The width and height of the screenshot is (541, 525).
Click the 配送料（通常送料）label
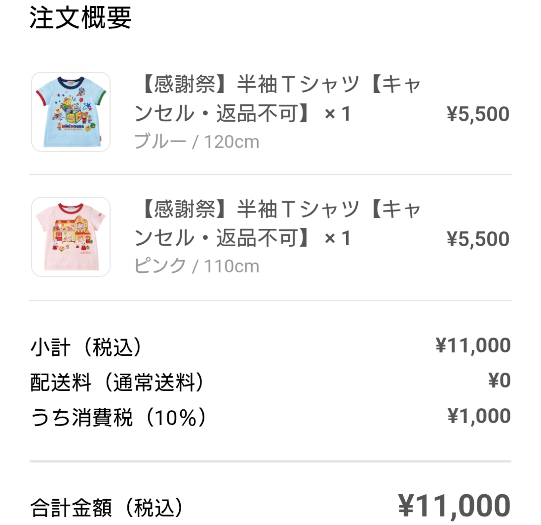(117, 382)
